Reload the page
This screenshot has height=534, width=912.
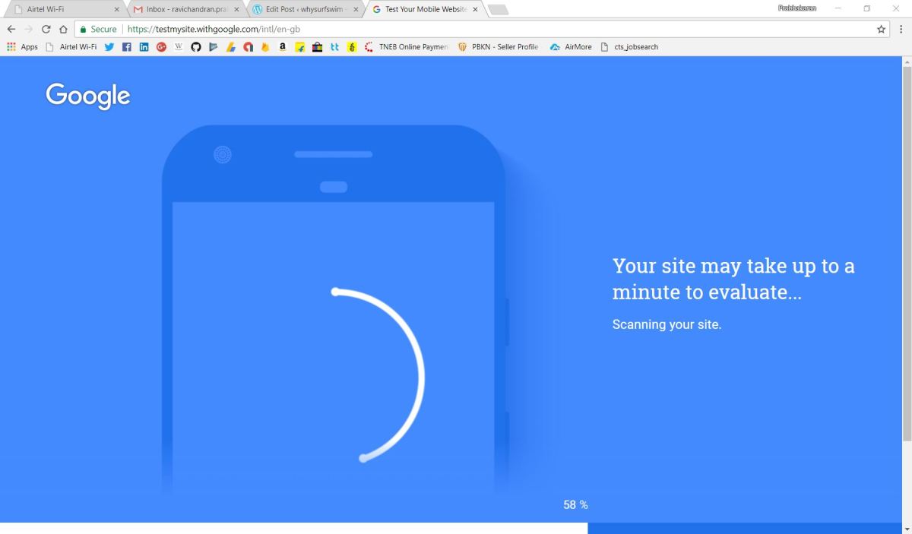(x=46, y=29)
